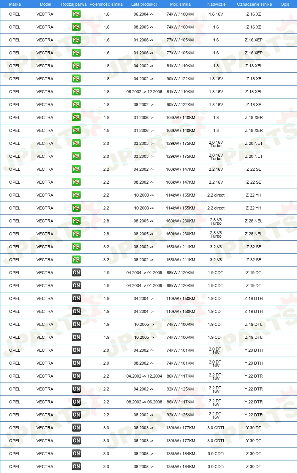The width and height of the screenshot is (297, 473).
Task: Click PB icon in 04.2002 Z 18 XE row
Action: click(76, 79)
